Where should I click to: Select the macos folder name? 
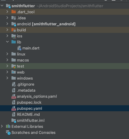coord(23,60)
